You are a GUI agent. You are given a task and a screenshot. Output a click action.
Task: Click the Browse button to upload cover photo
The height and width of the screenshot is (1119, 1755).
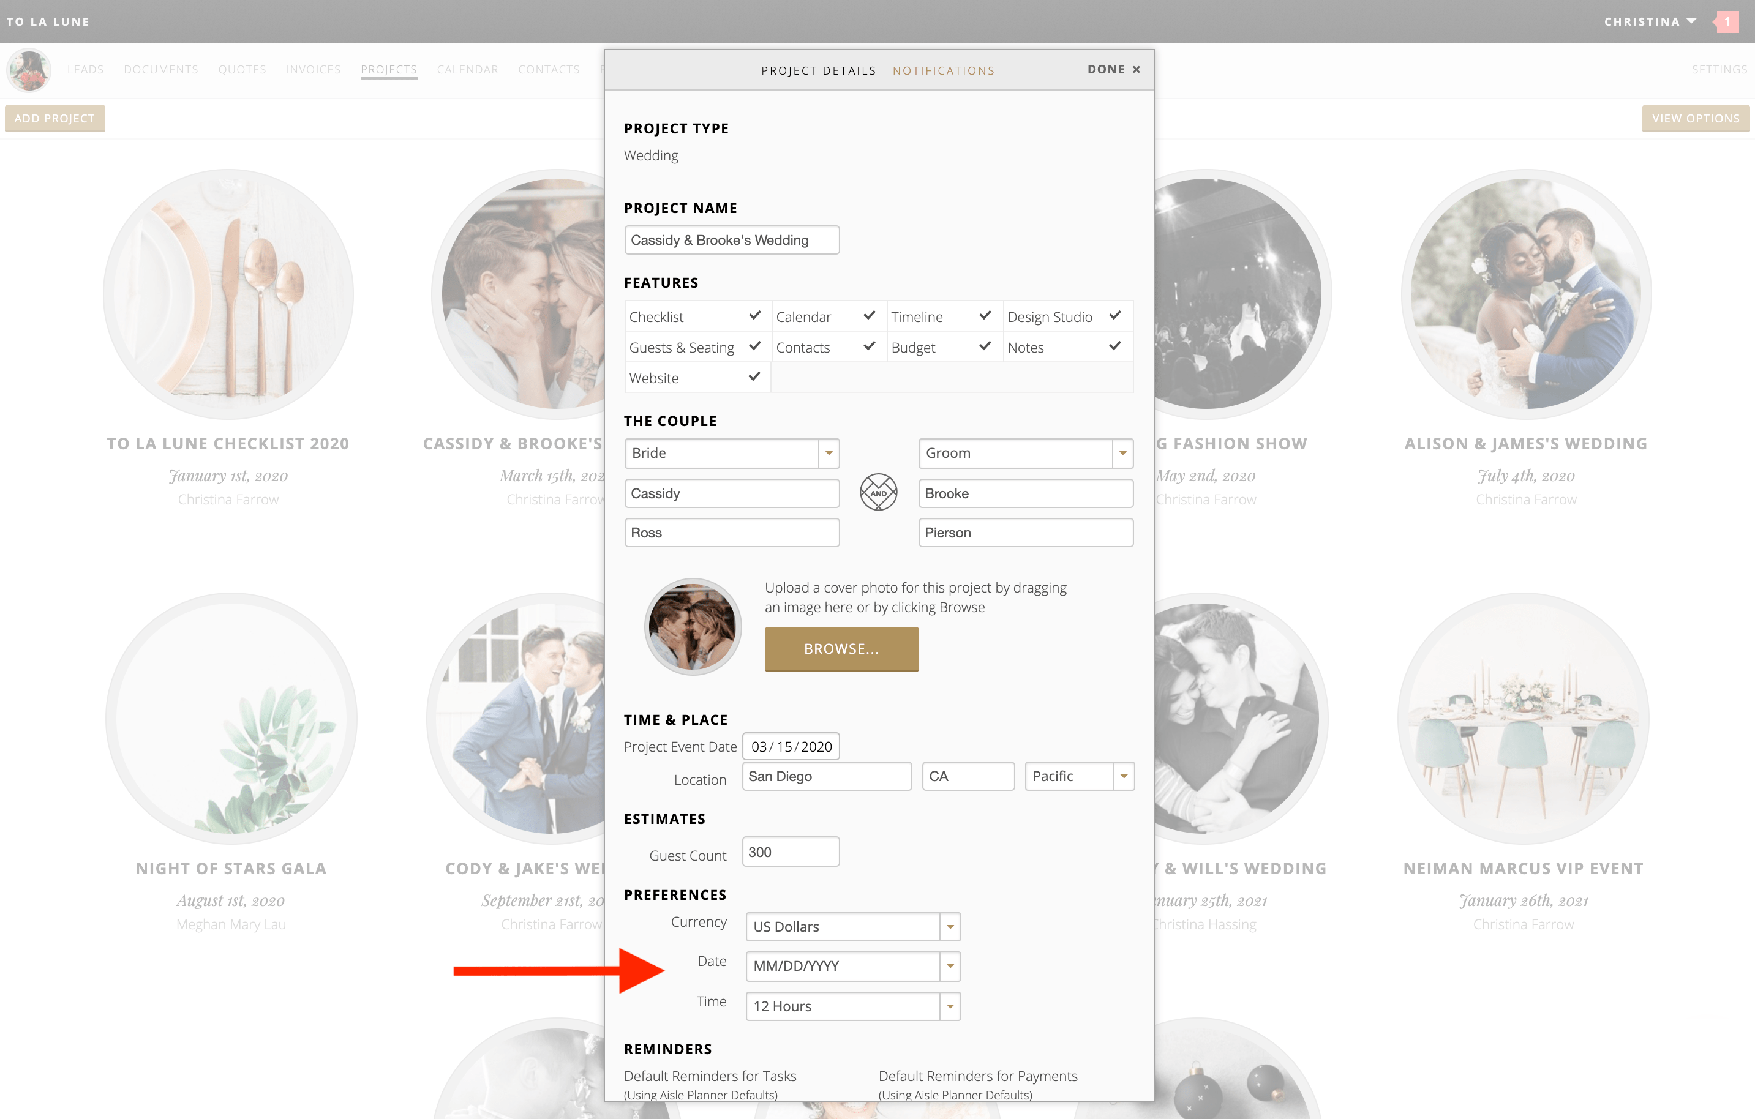[x=842, y=649]
